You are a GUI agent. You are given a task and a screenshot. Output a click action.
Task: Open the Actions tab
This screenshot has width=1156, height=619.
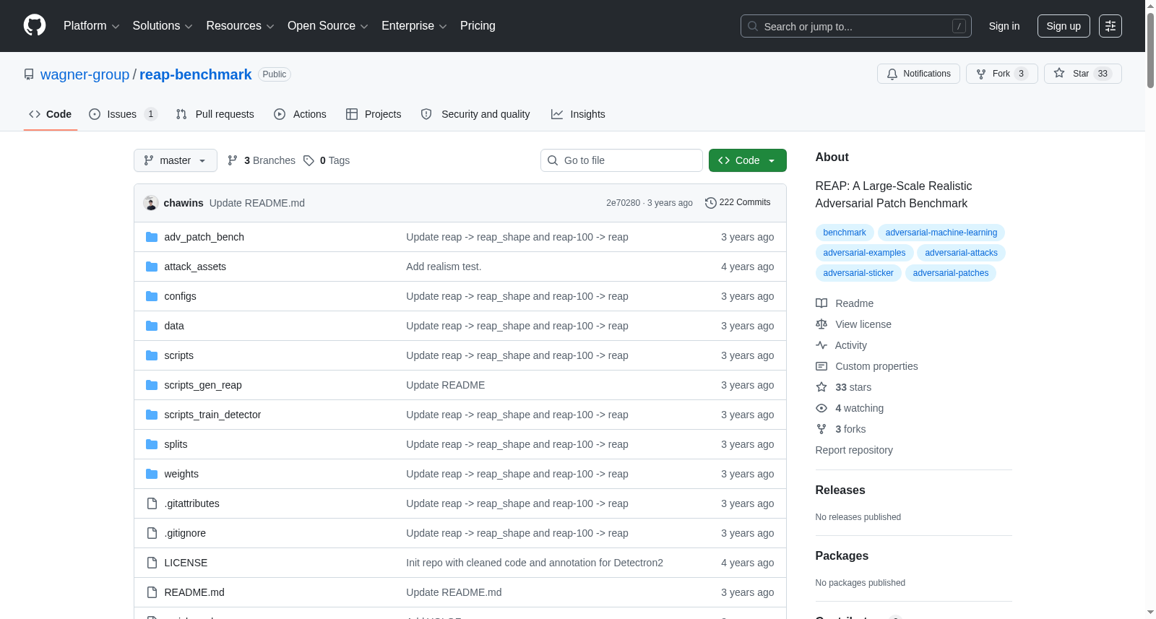[x=301, y=114]
